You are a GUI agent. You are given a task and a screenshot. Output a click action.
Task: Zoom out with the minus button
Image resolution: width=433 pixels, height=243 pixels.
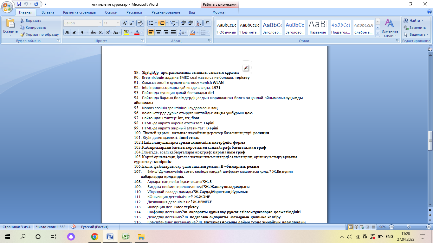[x=391, y=227]
